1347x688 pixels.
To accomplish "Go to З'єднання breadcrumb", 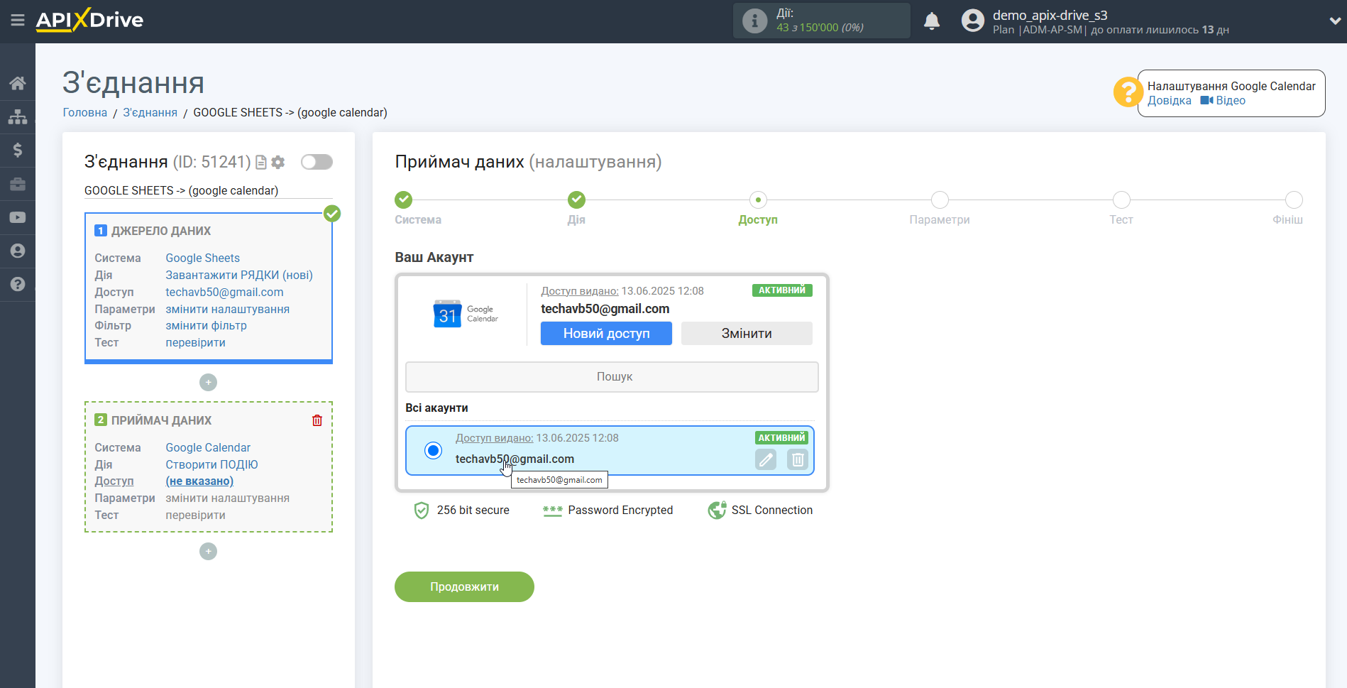I will pos(150,113).
